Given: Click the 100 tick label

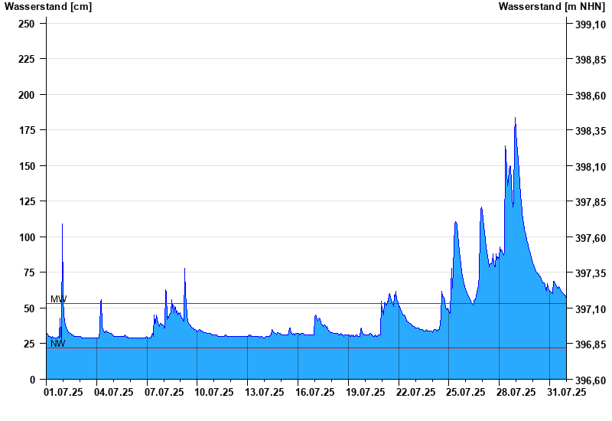Looking at the screenshot, I should point(27,237).
